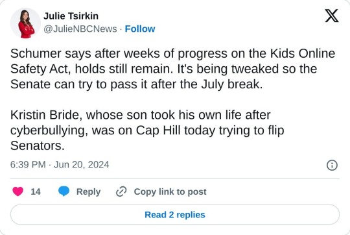The image size is (350, 235).
Task: Visit the @JulieNBCNews handle
Action: [80, 29]
